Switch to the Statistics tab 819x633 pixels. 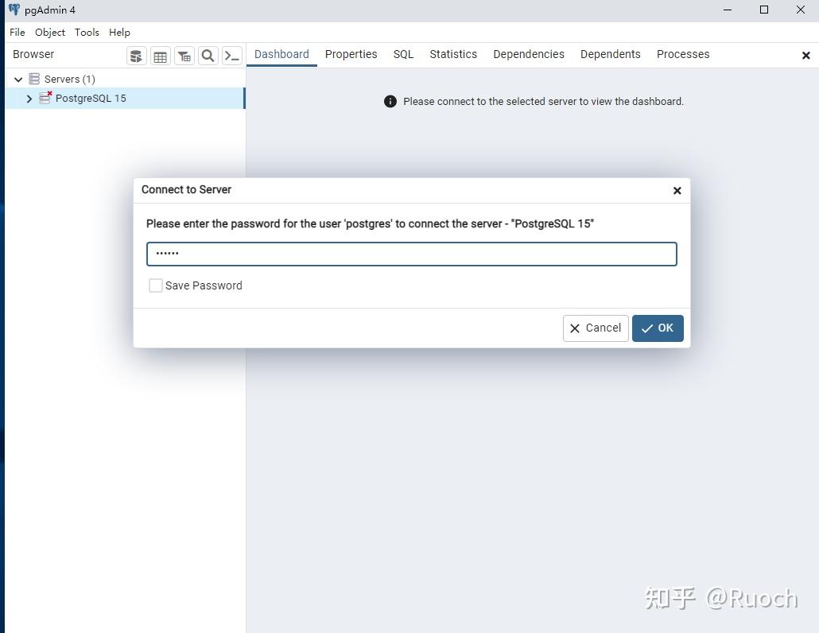pyautogui.click(x=453, y=54)
